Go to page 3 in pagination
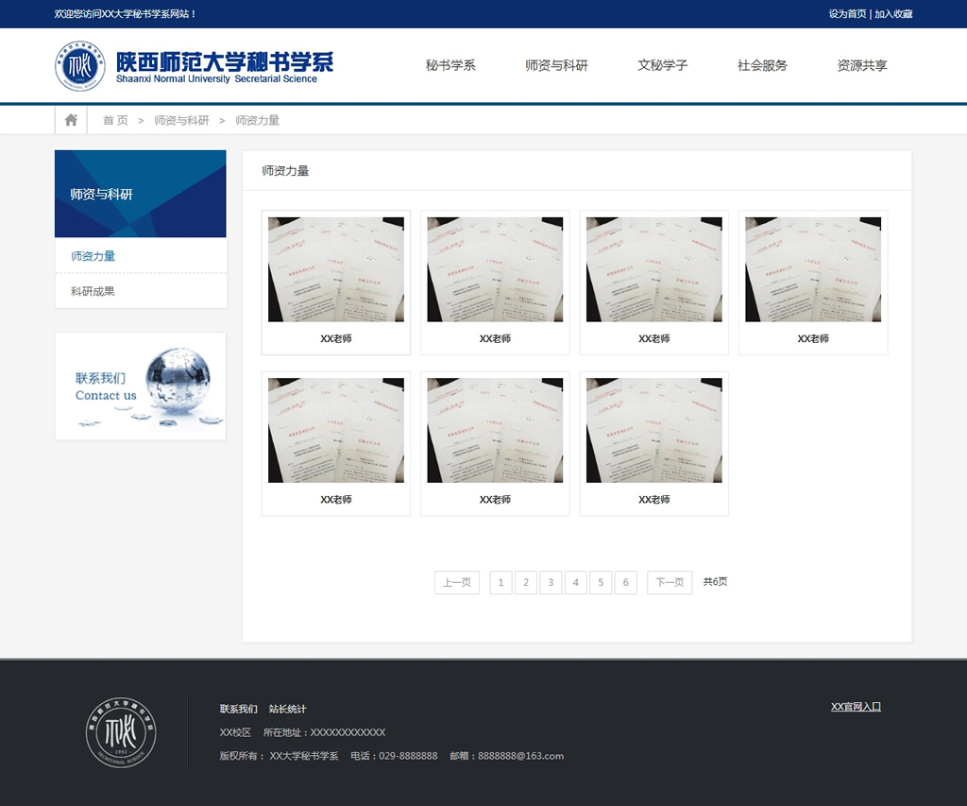Screen dimensions: 967x806 (551, 582)
